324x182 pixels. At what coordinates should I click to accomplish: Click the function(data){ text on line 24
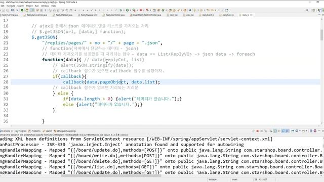coord(62,60)
